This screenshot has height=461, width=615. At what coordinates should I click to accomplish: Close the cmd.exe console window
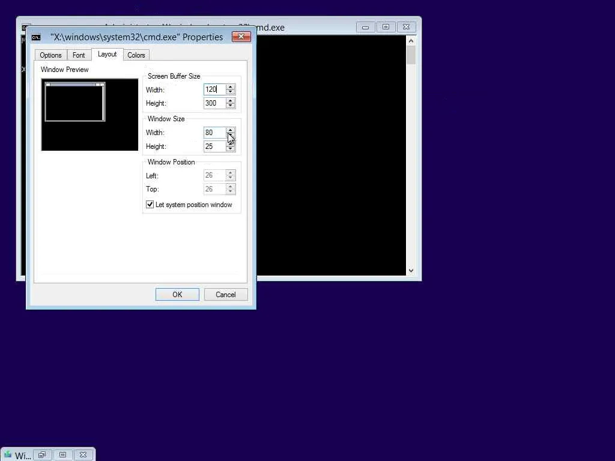[407, 27]
